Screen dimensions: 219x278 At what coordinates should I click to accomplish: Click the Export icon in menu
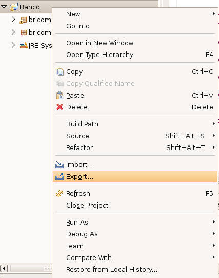(x=59, y=177)
